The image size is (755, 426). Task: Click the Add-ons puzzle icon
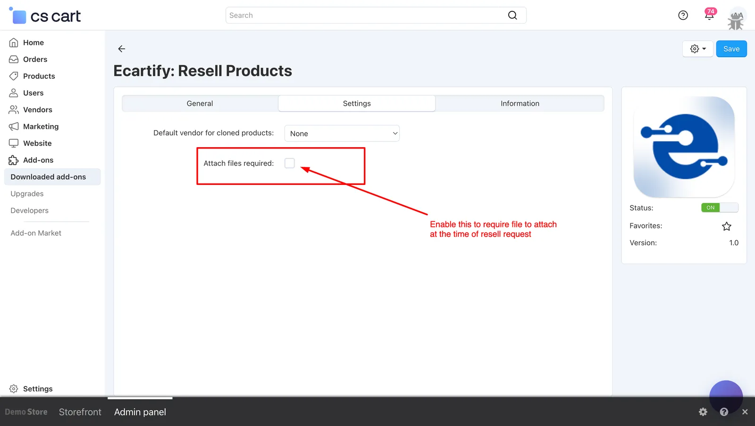coord(14,160)
